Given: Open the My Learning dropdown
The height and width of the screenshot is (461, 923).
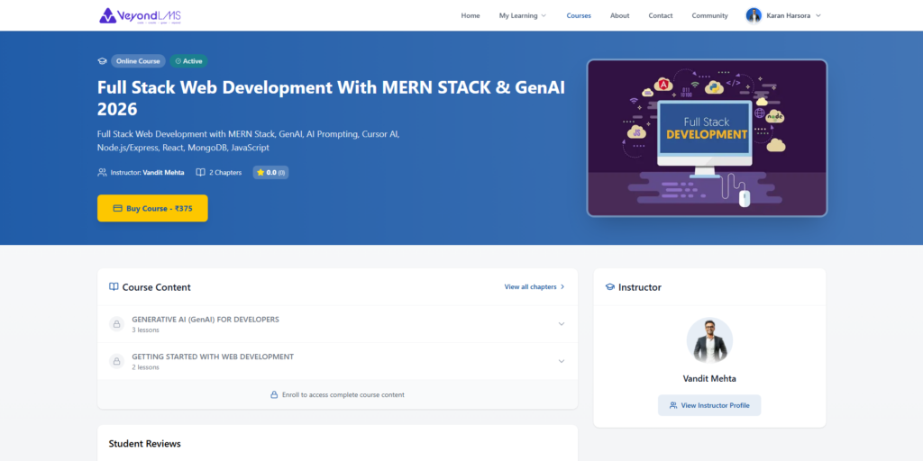Looking at the screenshot, I should click(523, 15).
